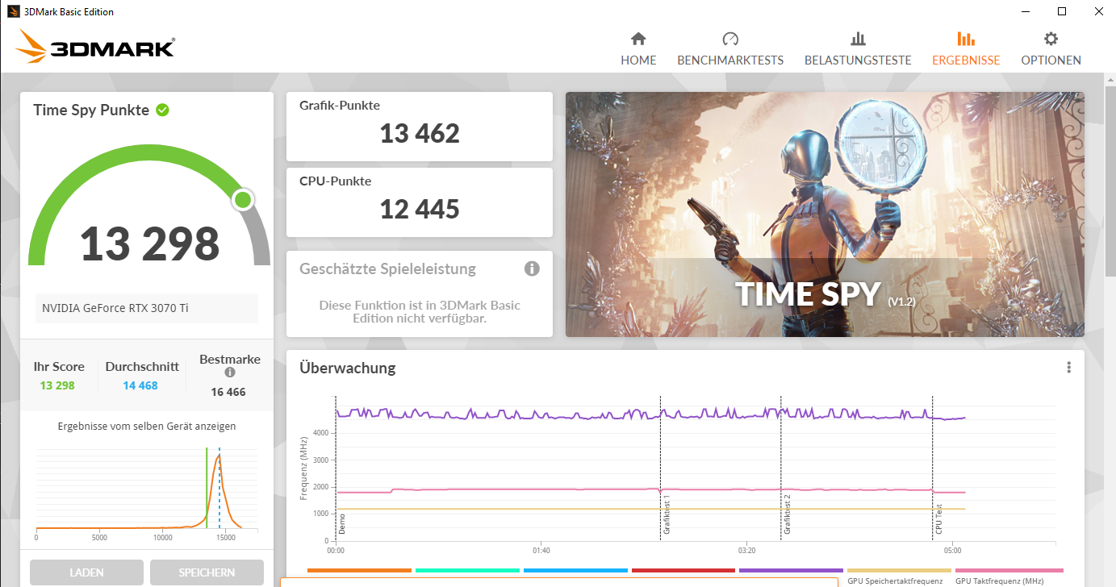Click the Time Spy hero image

tap(825, 214)
